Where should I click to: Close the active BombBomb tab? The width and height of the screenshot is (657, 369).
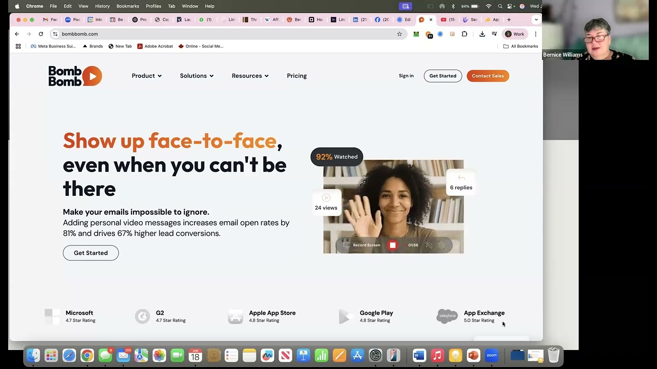(431, 19)
